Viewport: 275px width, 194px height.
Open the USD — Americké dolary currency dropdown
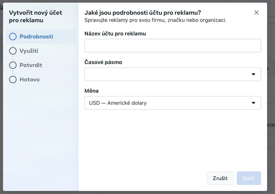[x=168, y=103]
